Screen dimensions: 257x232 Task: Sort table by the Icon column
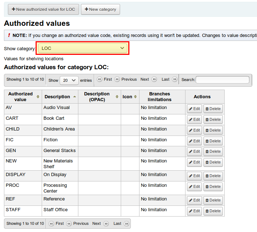(x=135, y=97)
